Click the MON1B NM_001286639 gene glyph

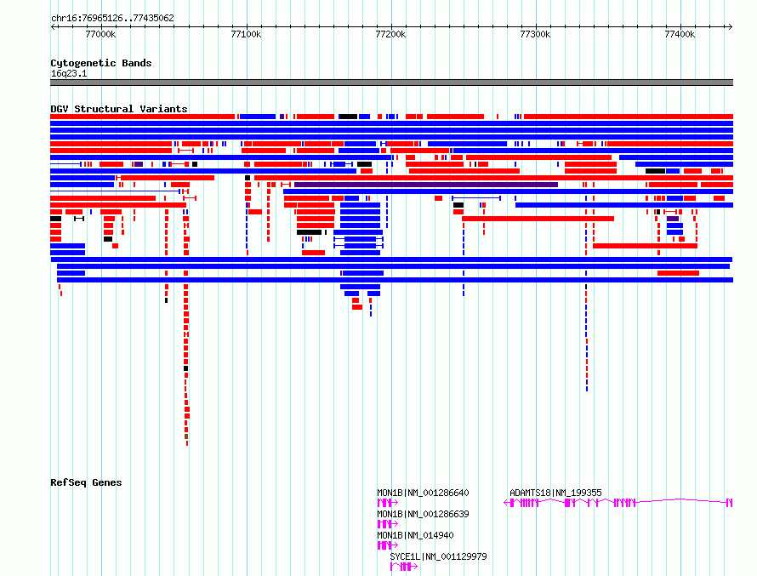click(387, 524)
